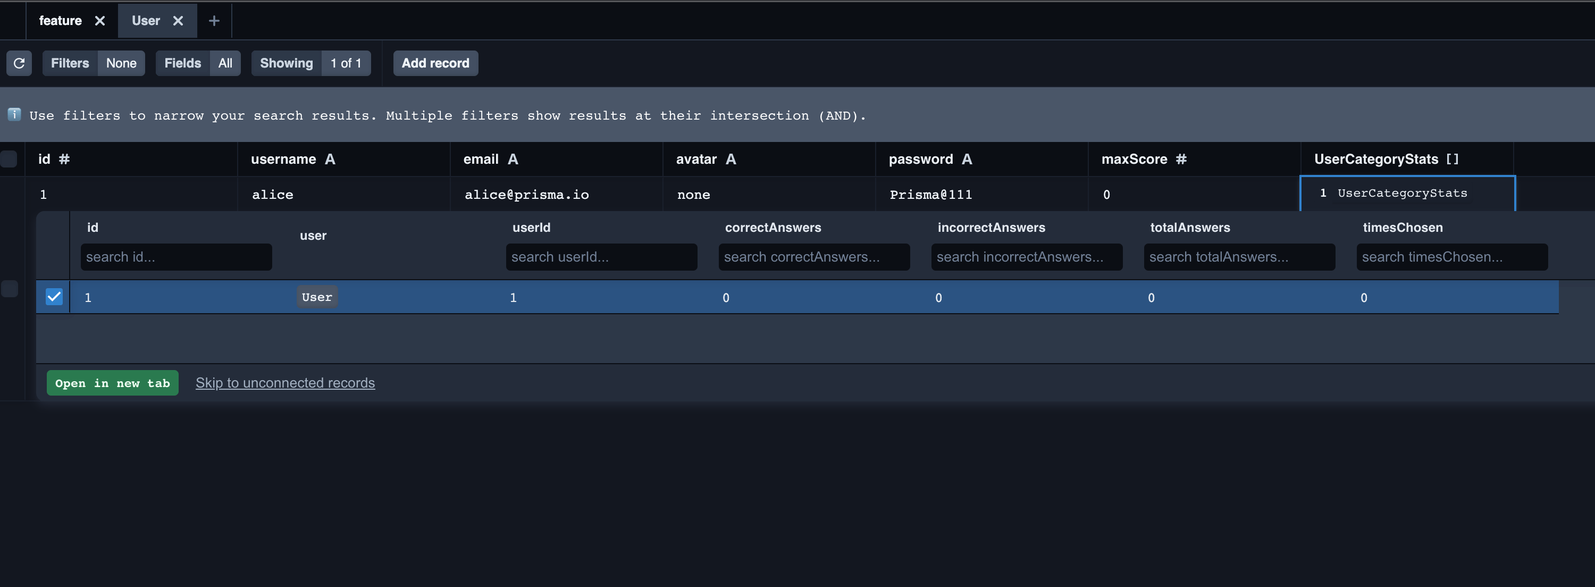The image size is (1595, 587).
Task: Open a new tab with plus icon
Action: click(214, 20)
